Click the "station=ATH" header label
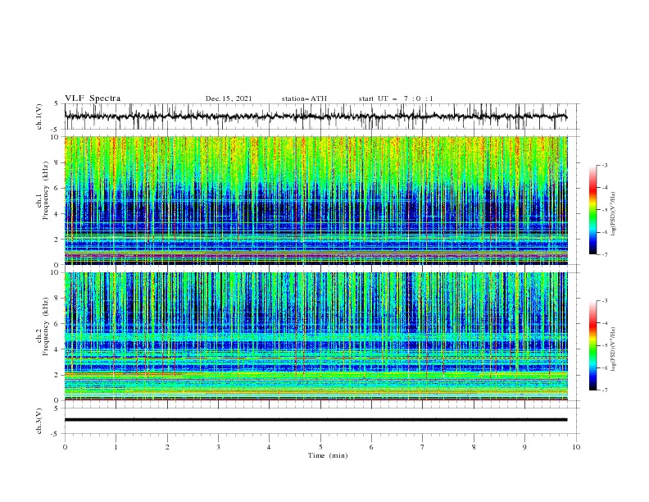This screenshot has width=649, height=502. tap(304, 98)
